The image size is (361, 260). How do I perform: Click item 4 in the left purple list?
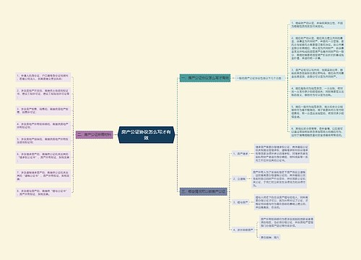point(43,126)
